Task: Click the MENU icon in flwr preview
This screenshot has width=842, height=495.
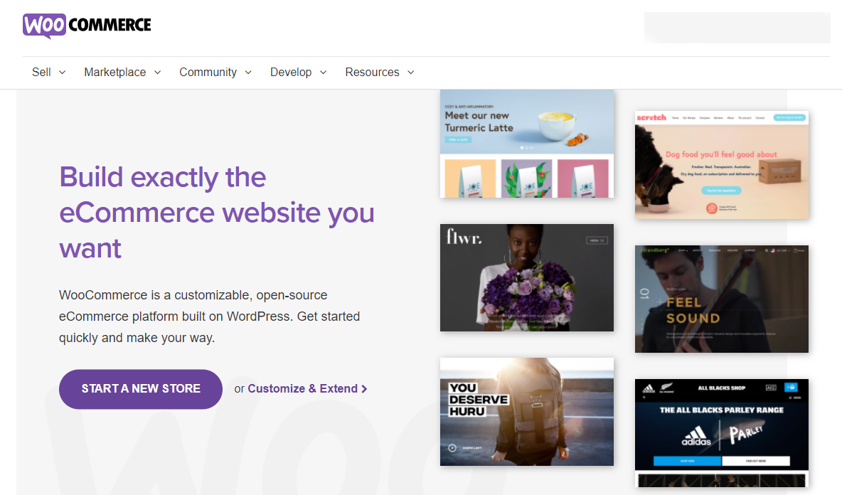Action: click(597, 240)
